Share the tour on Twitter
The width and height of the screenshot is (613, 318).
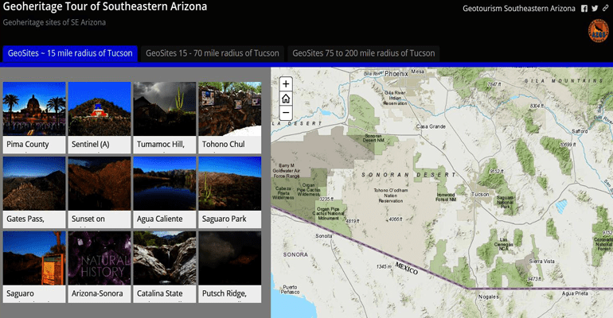point(594,9)
